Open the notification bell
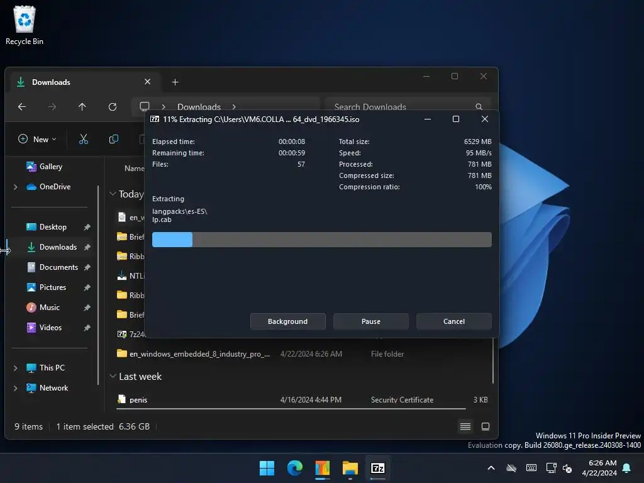The width and height of the screenshot is (644, 483). 627,468
